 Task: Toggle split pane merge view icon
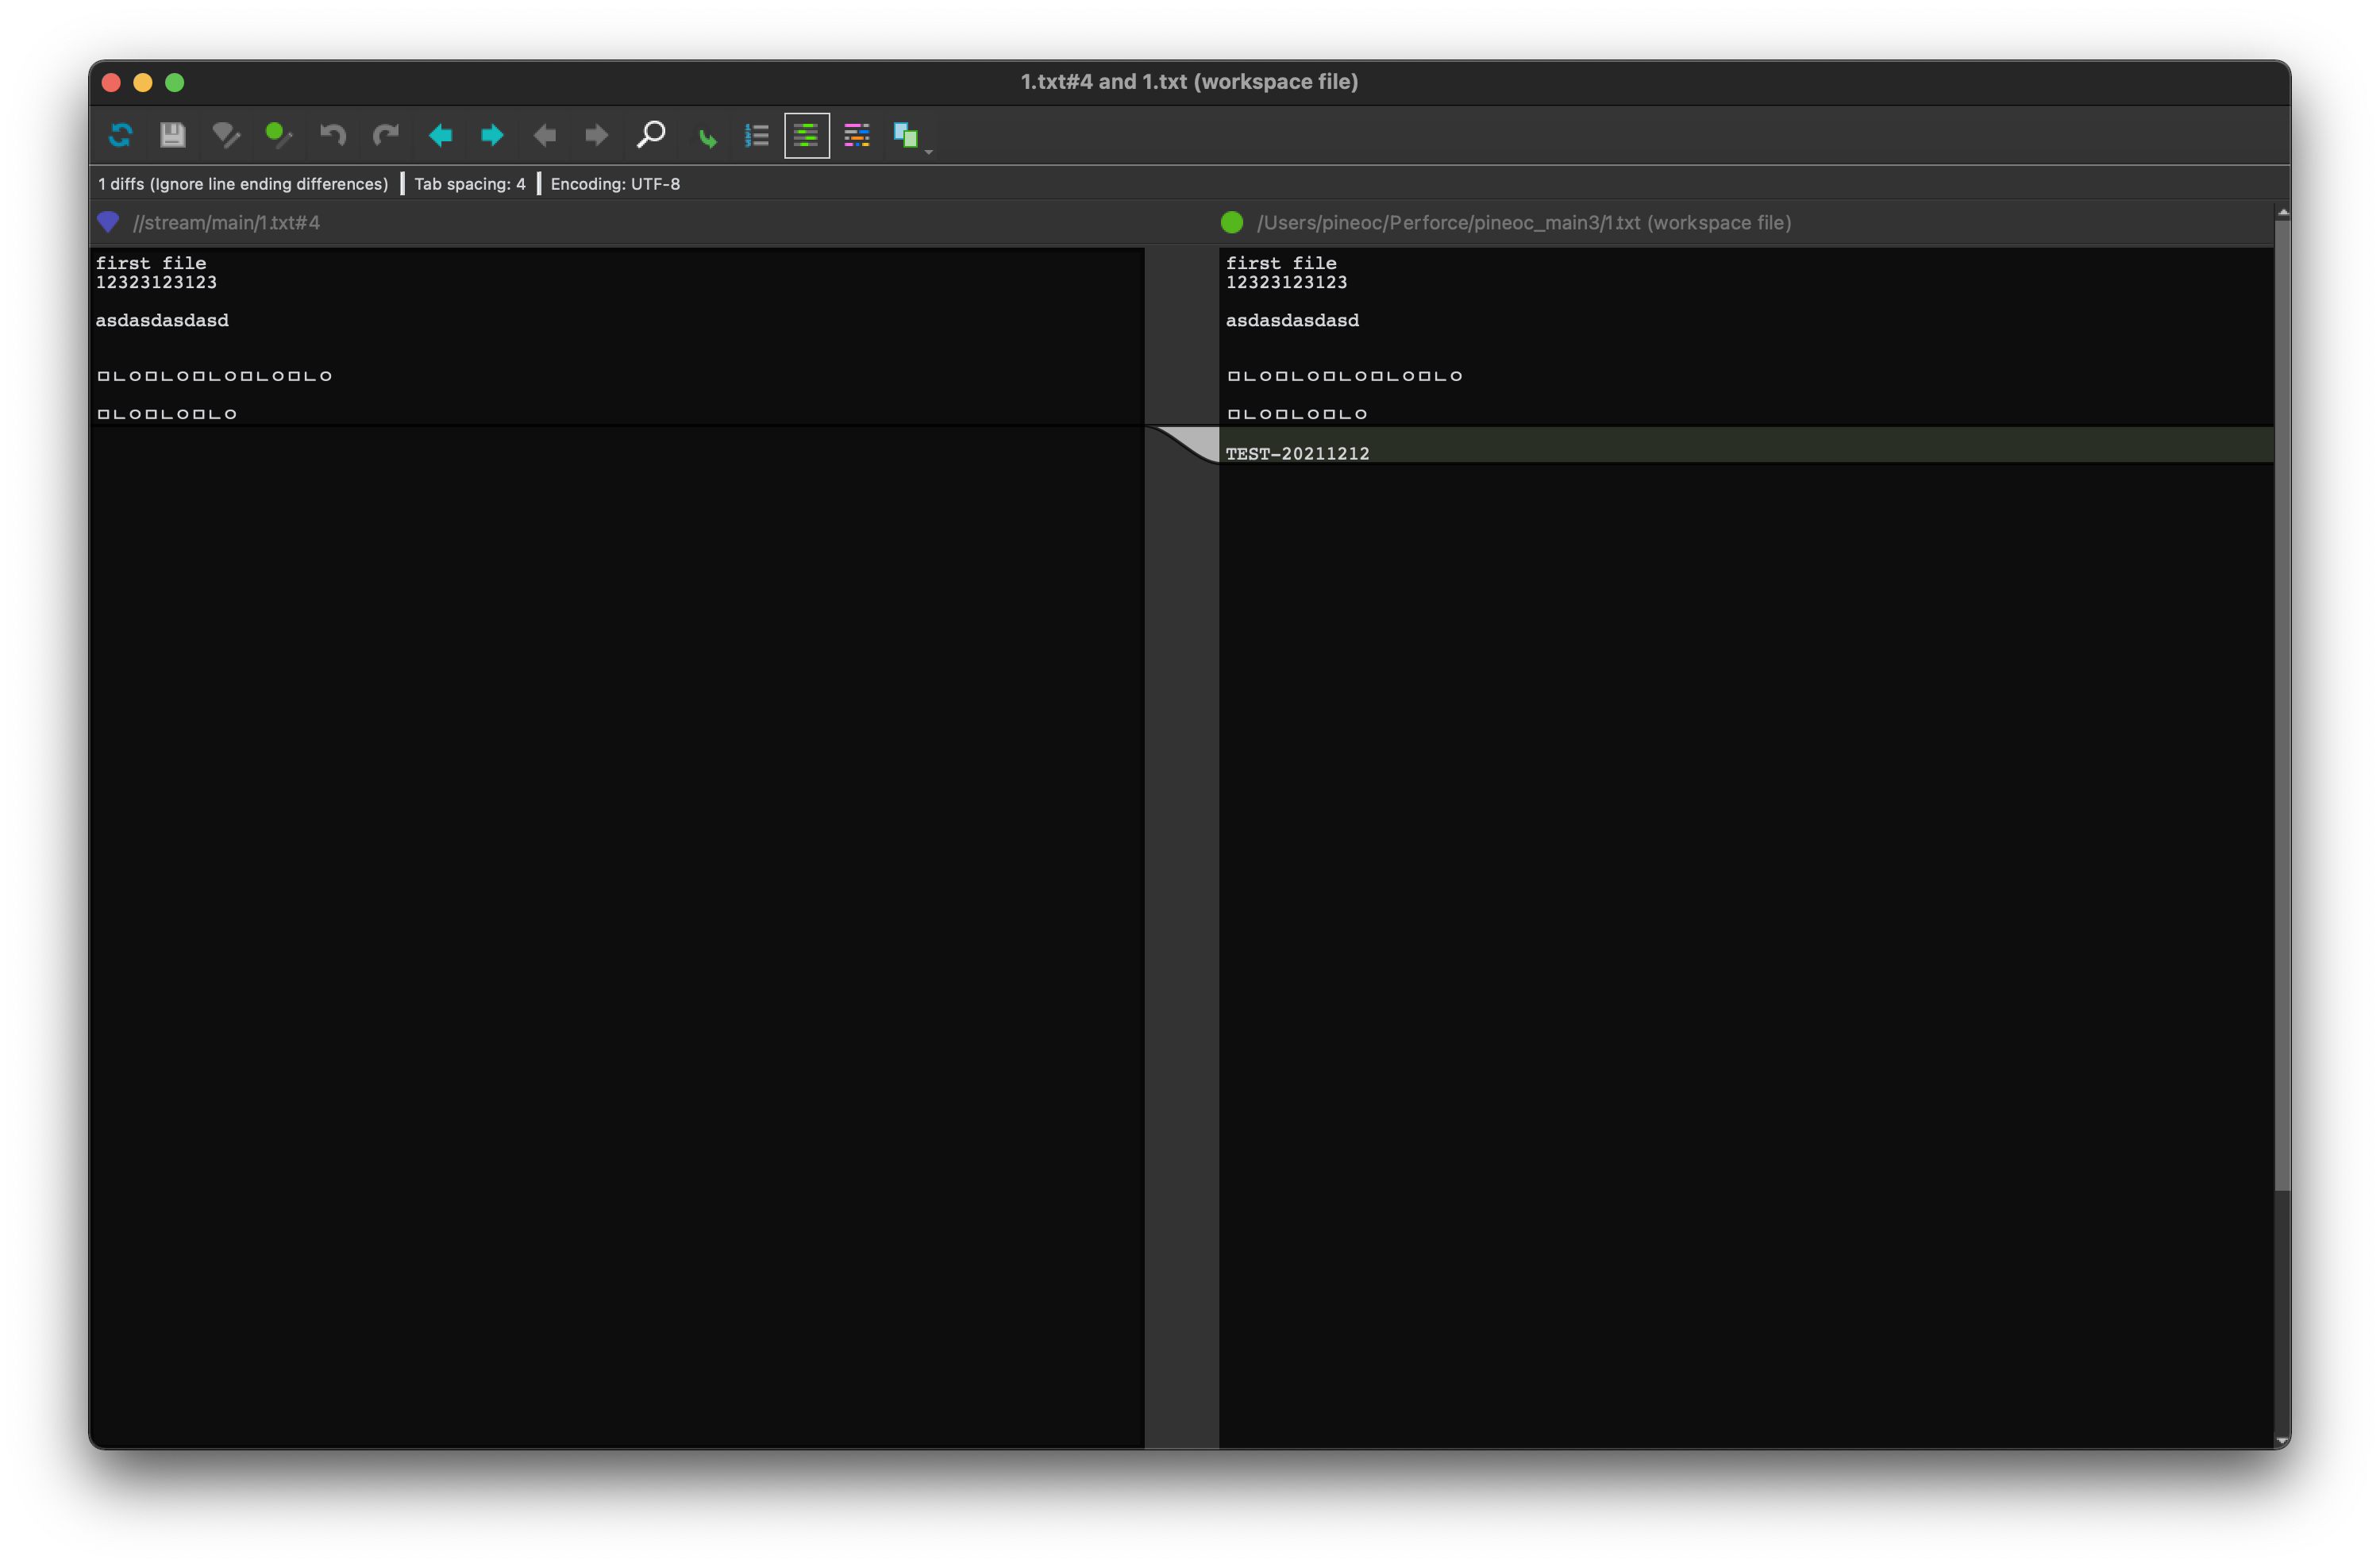[x=907, y=135]
